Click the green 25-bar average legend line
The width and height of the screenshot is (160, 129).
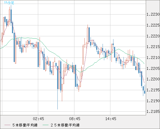[x=45, y=125]
